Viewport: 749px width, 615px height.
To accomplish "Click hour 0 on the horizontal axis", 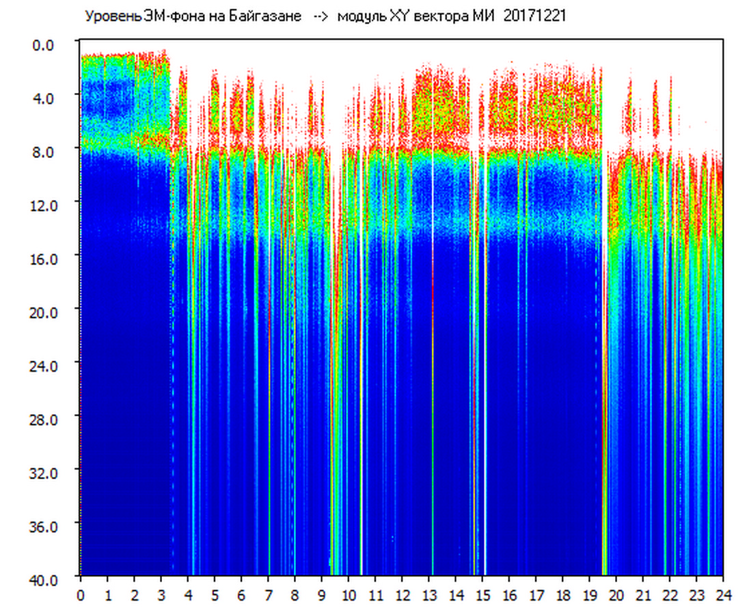I will [81, 595].
